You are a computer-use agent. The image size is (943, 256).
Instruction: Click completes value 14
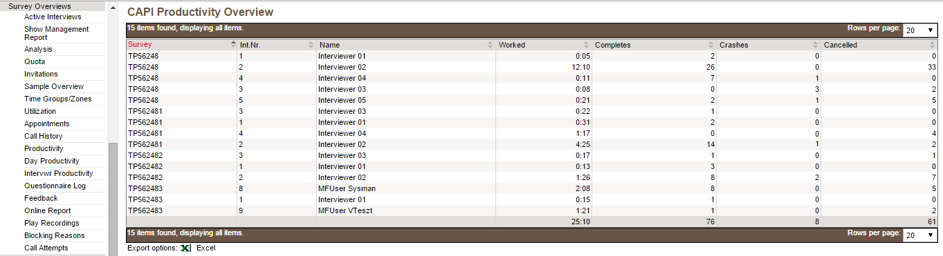[710, 144]
